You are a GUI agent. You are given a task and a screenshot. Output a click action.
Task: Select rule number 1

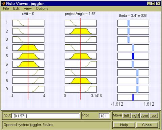7,23
